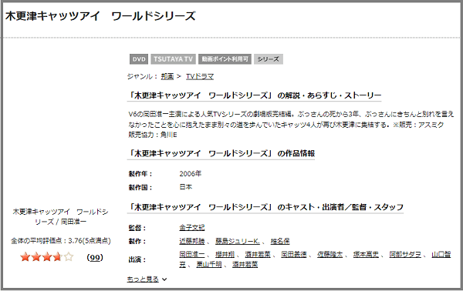Screen dimensions: 463x291
Task: Open the 邦画 genre link
Action: point(167,76)
